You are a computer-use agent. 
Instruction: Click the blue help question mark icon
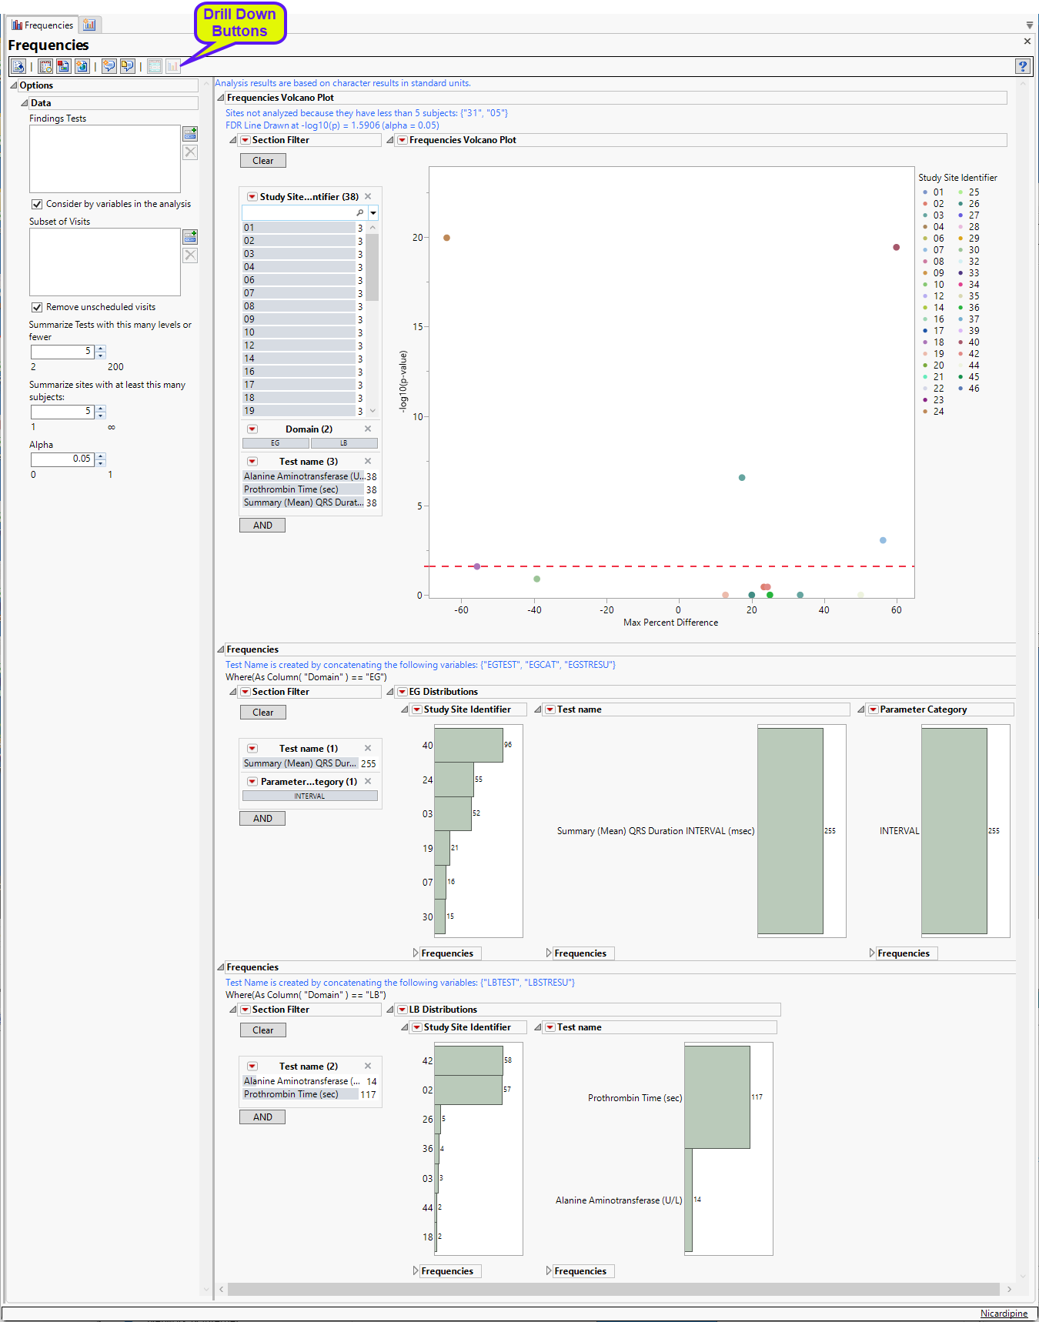click(1022, 67)
